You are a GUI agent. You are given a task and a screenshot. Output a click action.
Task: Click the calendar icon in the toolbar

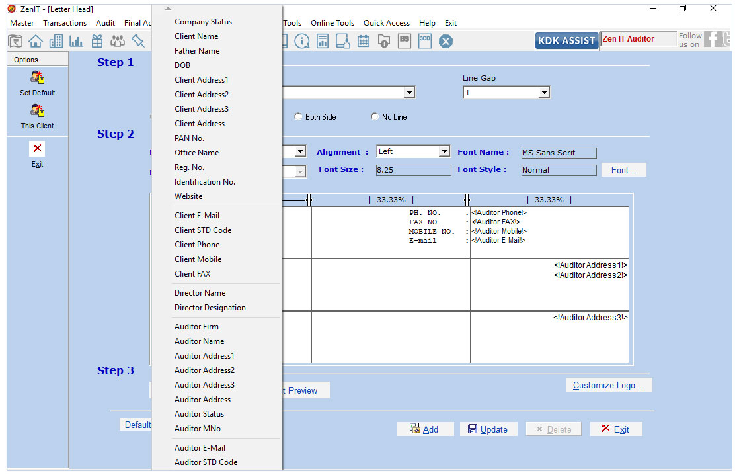pos(363,41)
